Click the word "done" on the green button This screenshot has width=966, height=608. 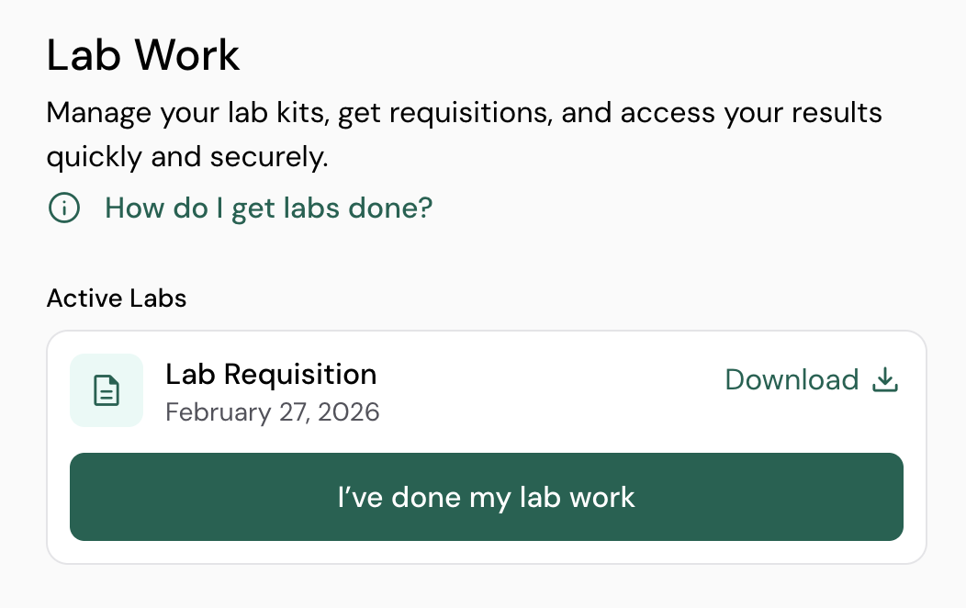point(426,497)
